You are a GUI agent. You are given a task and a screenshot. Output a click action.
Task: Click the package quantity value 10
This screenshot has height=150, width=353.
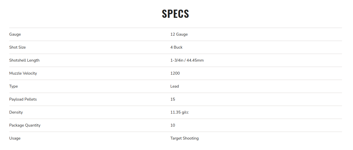173,125
